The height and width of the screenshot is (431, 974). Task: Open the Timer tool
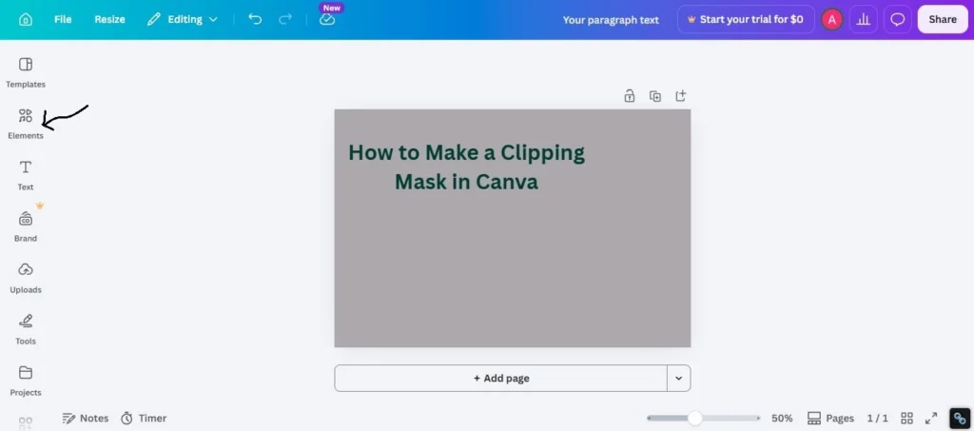[144, 418]
